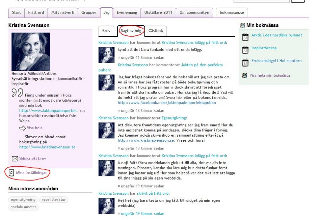Screen dimensions: 317x220
Task: Click the Mina inställningar settings icon
Action: coord(11,173)
